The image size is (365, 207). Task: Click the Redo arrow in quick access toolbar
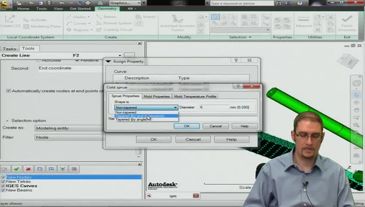[x=71, y=3]
